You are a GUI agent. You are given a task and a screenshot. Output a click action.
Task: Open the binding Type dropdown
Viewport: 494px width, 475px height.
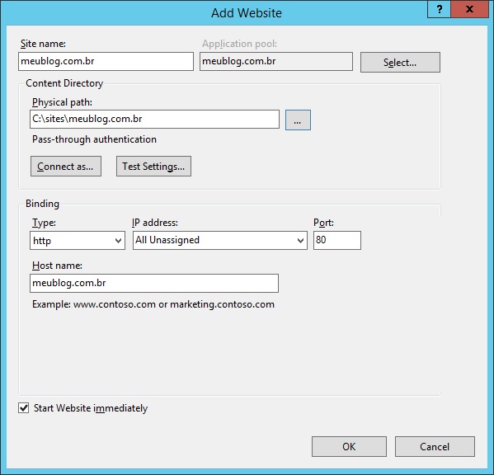pyautogui.click(x=78, y=240)
